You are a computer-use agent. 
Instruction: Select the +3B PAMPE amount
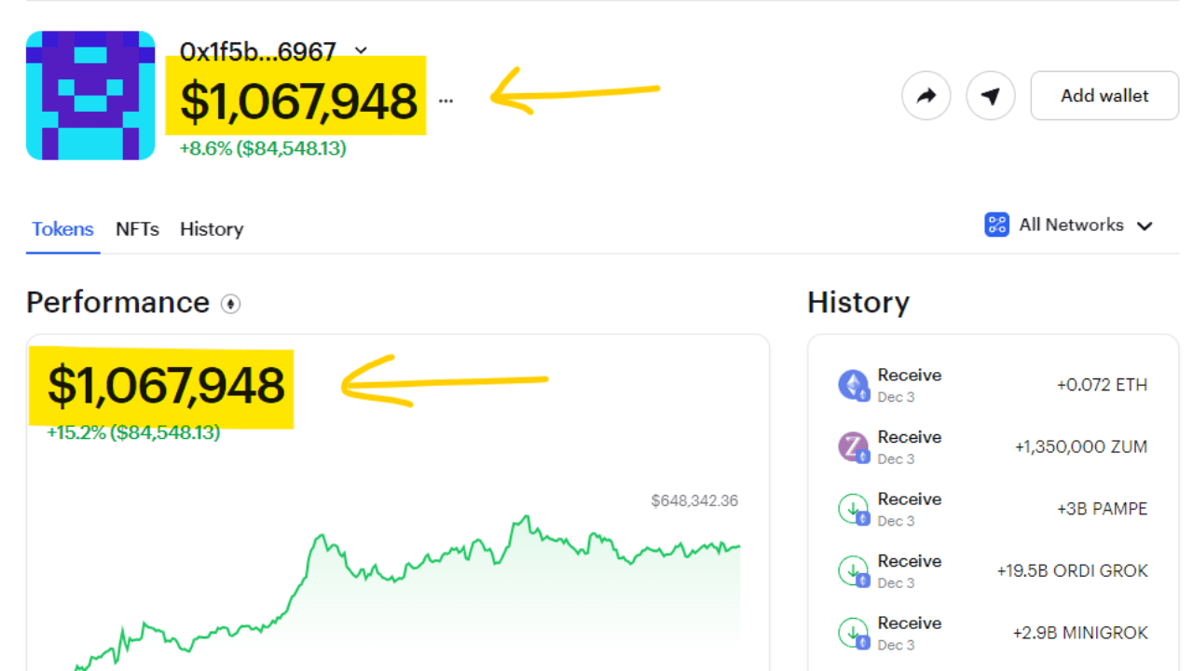(x=1102, y=509)
